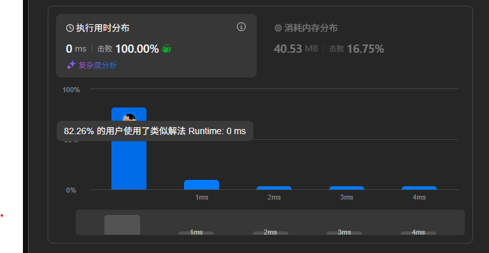Click the 1ms axis label under chart

click(201, 197)
